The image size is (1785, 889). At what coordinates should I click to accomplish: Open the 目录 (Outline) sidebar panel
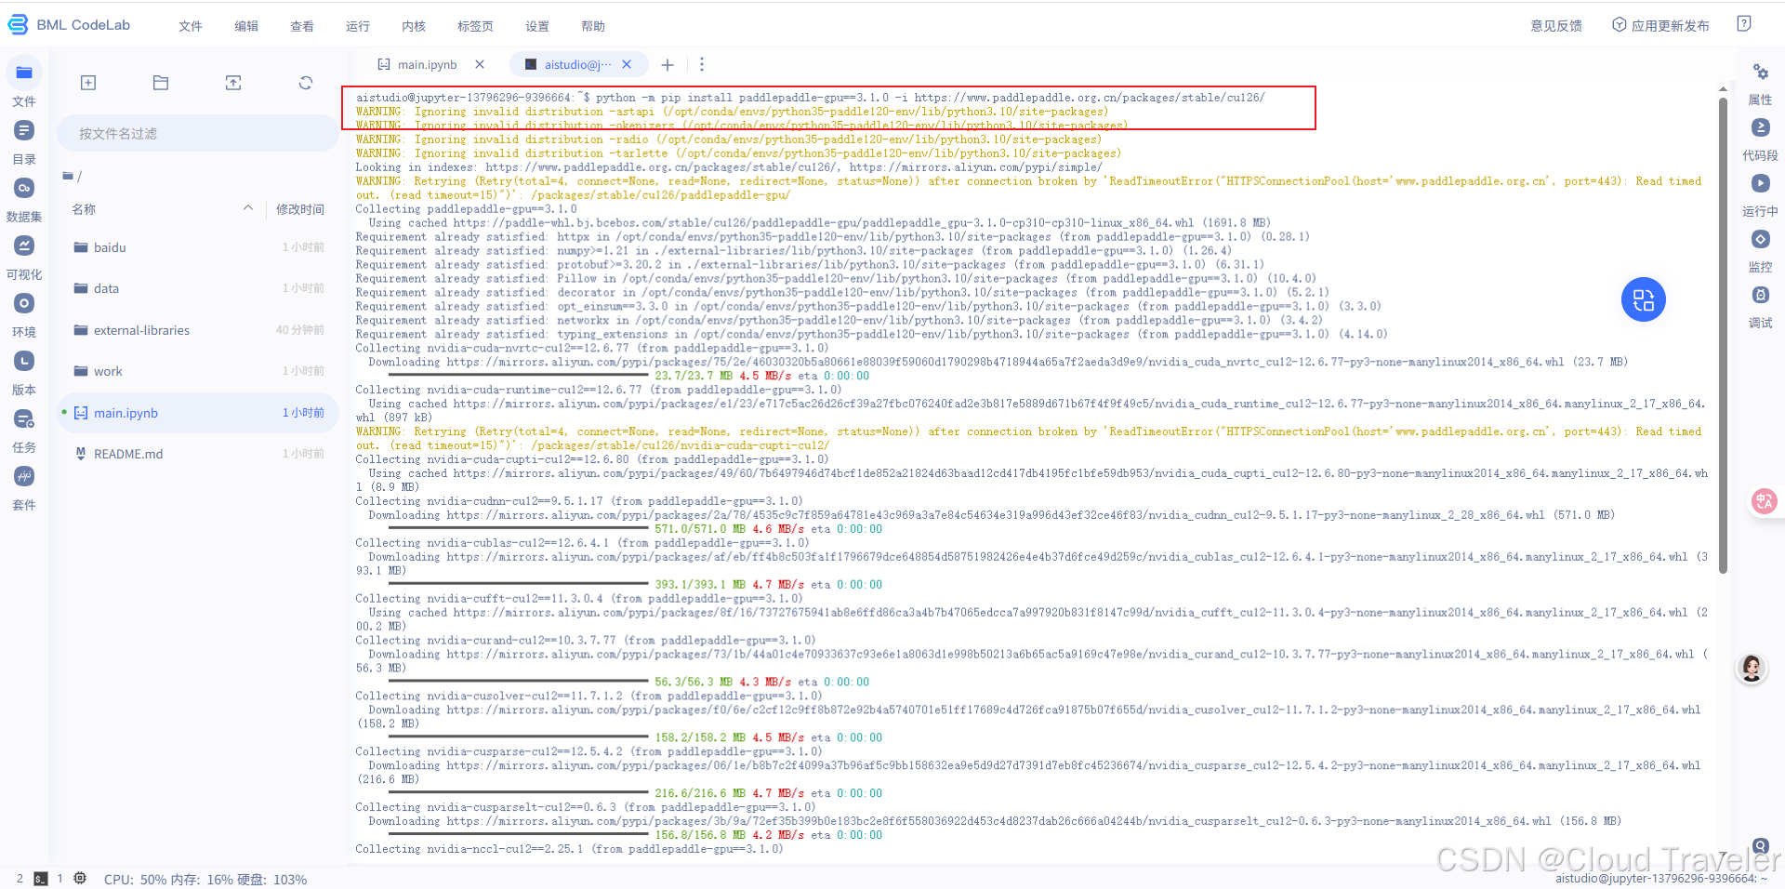click(24, 130)
